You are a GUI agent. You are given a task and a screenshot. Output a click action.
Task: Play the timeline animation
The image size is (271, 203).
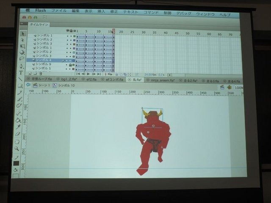pyautogui.click(x=88, y=74)
